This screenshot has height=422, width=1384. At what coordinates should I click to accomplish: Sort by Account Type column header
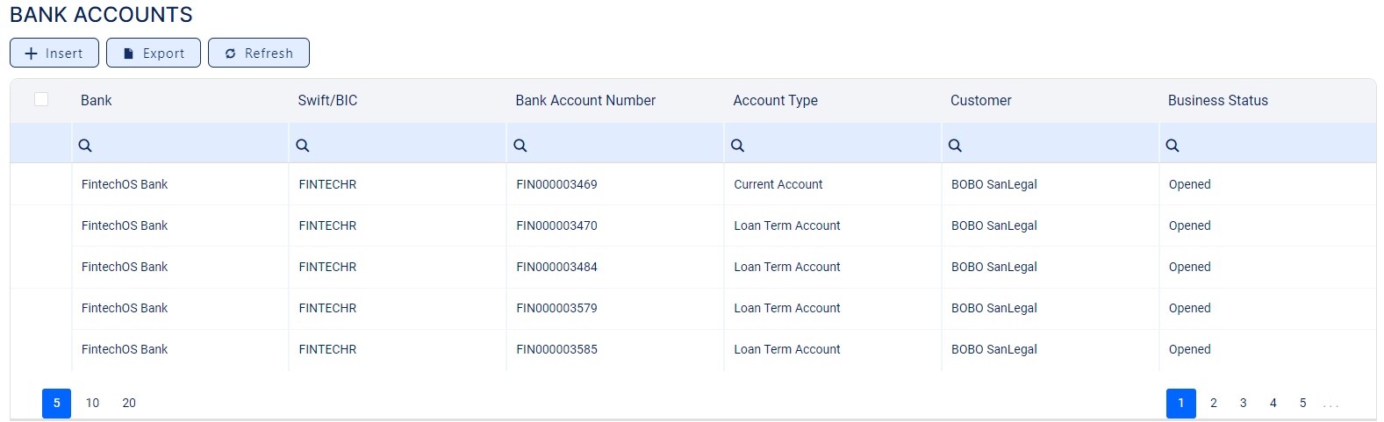tap(775, 100)
